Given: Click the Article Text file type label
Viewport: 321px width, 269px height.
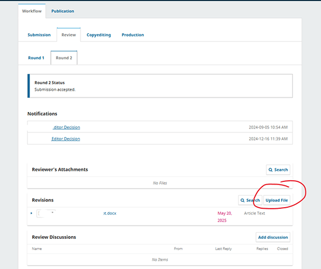Looking at the screenshot, I should tap(254, 214).
